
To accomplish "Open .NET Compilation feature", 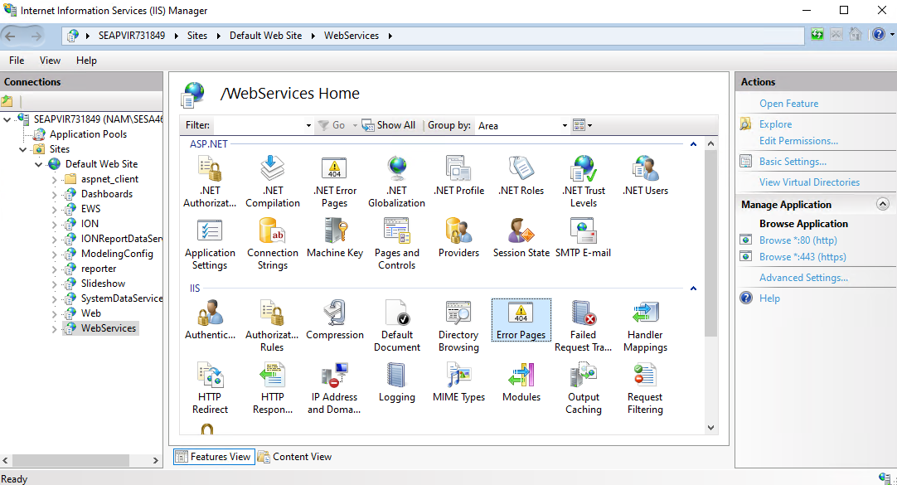I will (x=272, y=182).
